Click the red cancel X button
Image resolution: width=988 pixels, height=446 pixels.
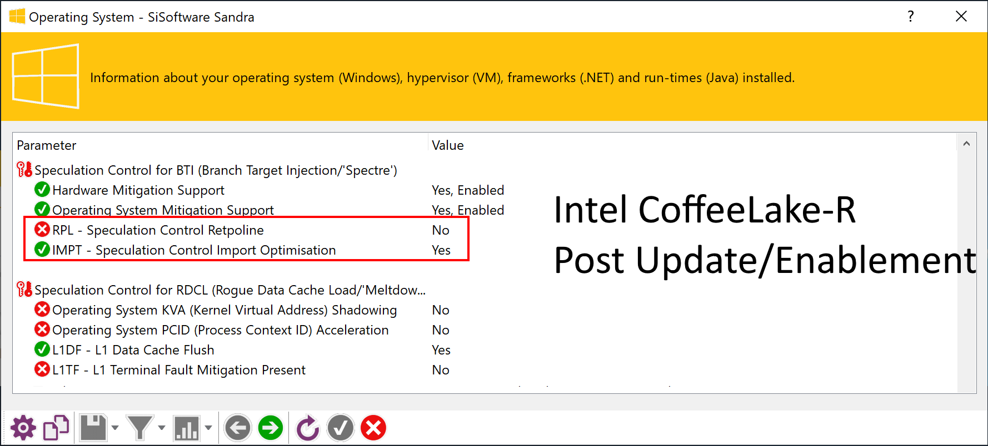373,428
